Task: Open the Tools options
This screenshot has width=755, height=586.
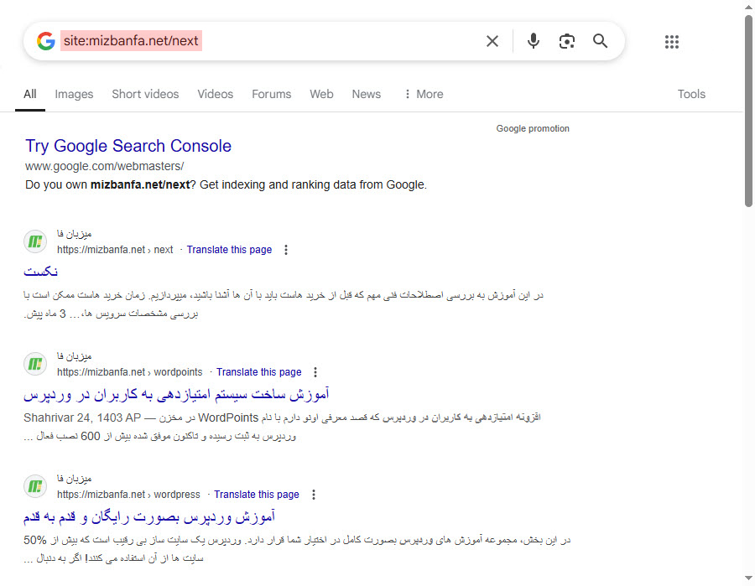Action: click(691, 94)
